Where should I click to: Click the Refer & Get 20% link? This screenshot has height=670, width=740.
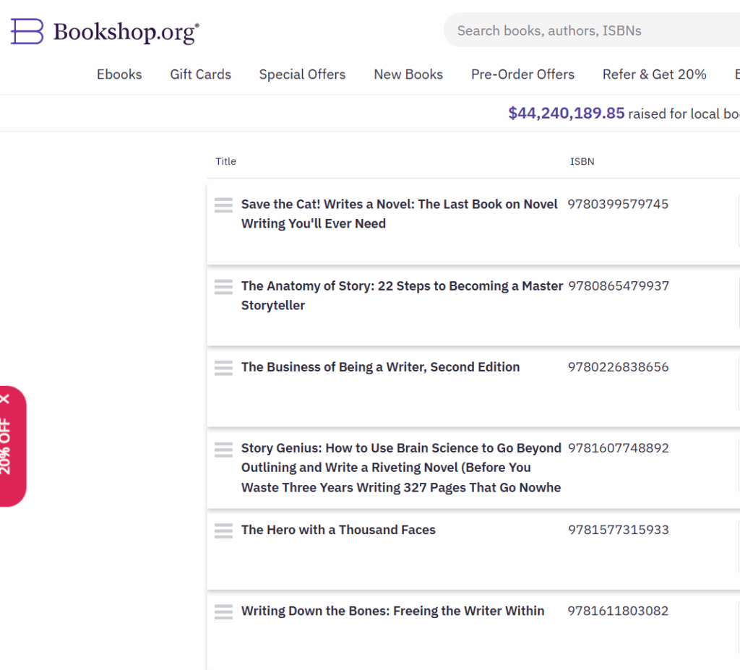pyautogui.click(x=654, y=74)
